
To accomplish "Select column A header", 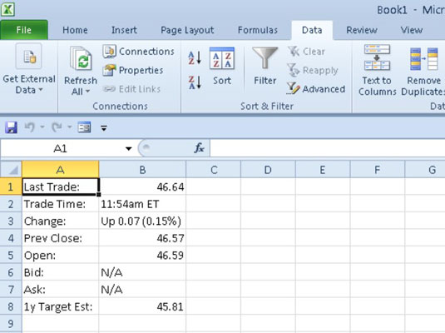I will 61,170.
